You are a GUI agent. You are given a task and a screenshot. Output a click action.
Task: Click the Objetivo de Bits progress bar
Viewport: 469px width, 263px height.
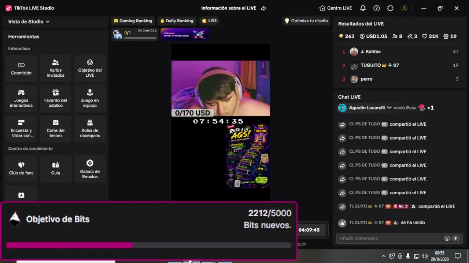(x=149, y=245)
